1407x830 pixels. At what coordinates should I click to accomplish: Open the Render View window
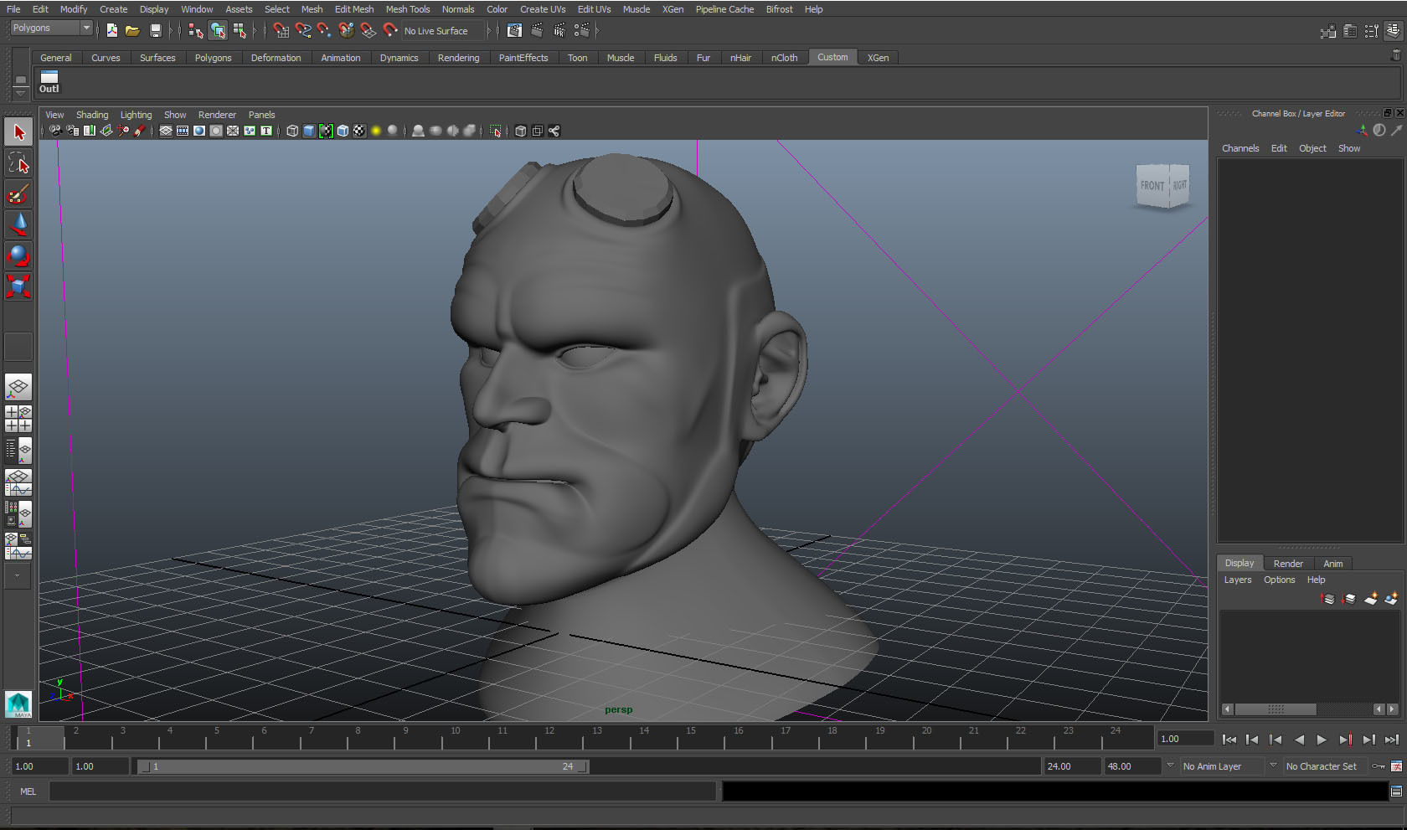pyautogui.click(x=514, y=31)
